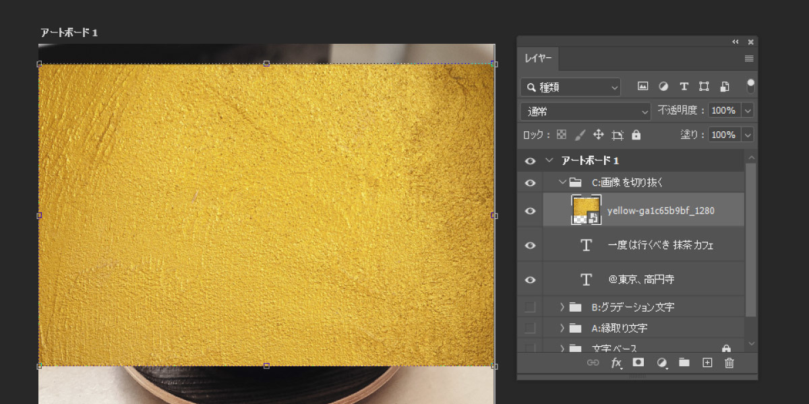The height and width of the screenshot is (404, 809).
Task: Filter for shape layers
Action: (x=704, y=87)
